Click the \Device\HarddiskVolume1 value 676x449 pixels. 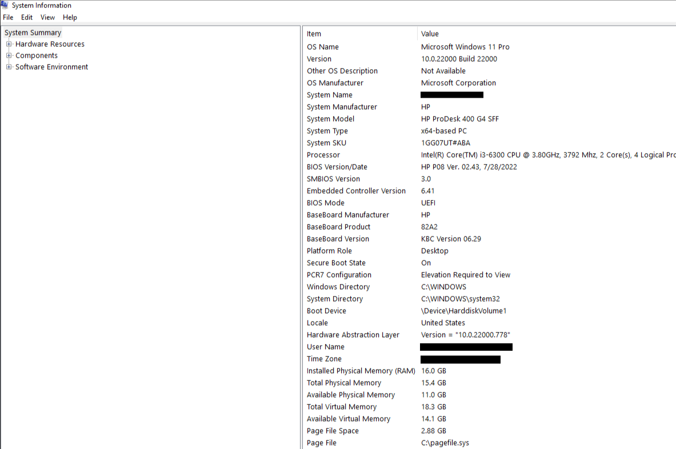click(x=464, y=311)
